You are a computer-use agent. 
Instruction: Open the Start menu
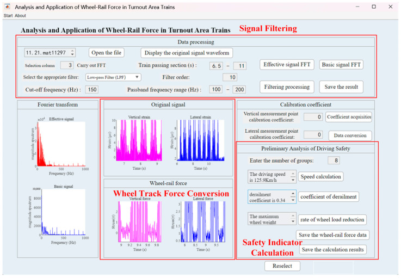click(8, 16)
